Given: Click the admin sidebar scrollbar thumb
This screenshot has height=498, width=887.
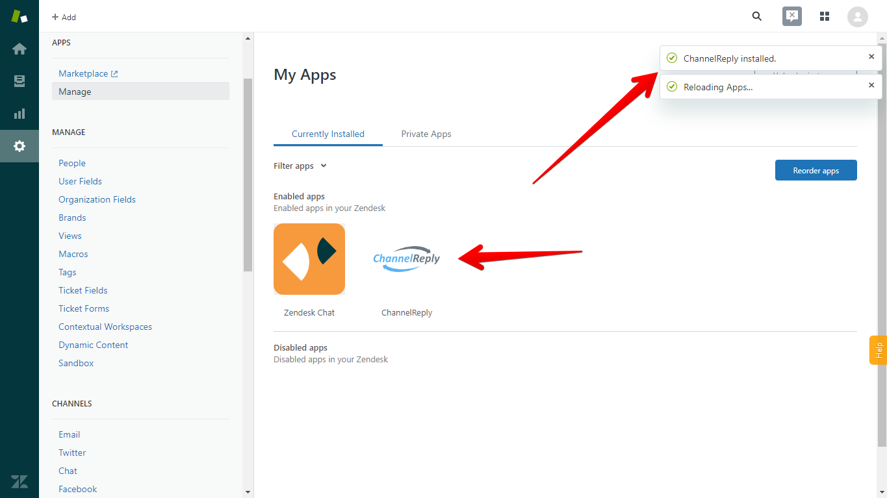Looking at the screenshot, I should coord(248,174).
